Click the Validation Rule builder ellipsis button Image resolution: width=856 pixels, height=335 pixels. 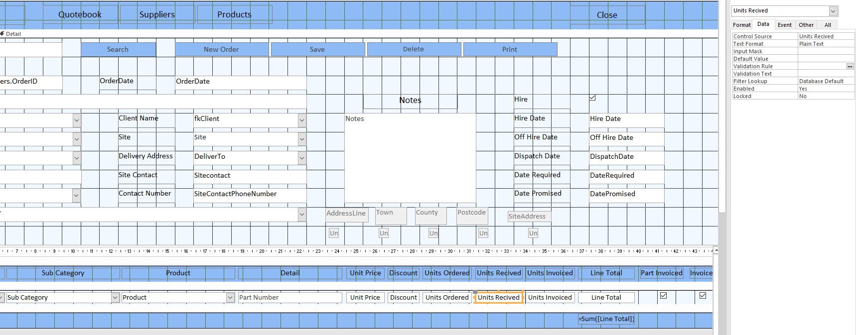coord(850,66)
